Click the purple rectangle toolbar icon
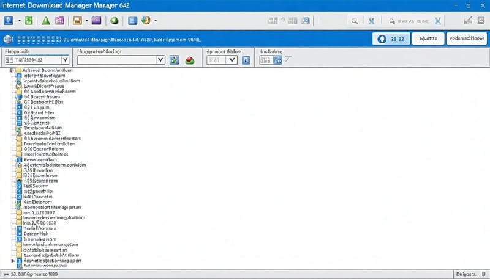Screen dimensions: 490x279 96,21
